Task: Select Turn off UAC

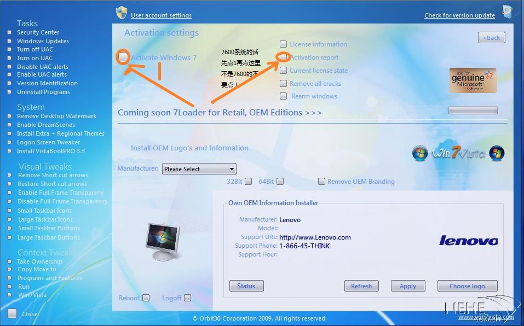Action: [35, 49]
